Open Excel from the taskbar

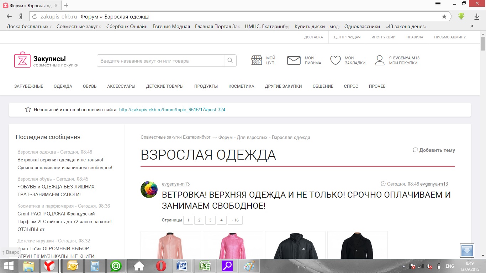205,266
